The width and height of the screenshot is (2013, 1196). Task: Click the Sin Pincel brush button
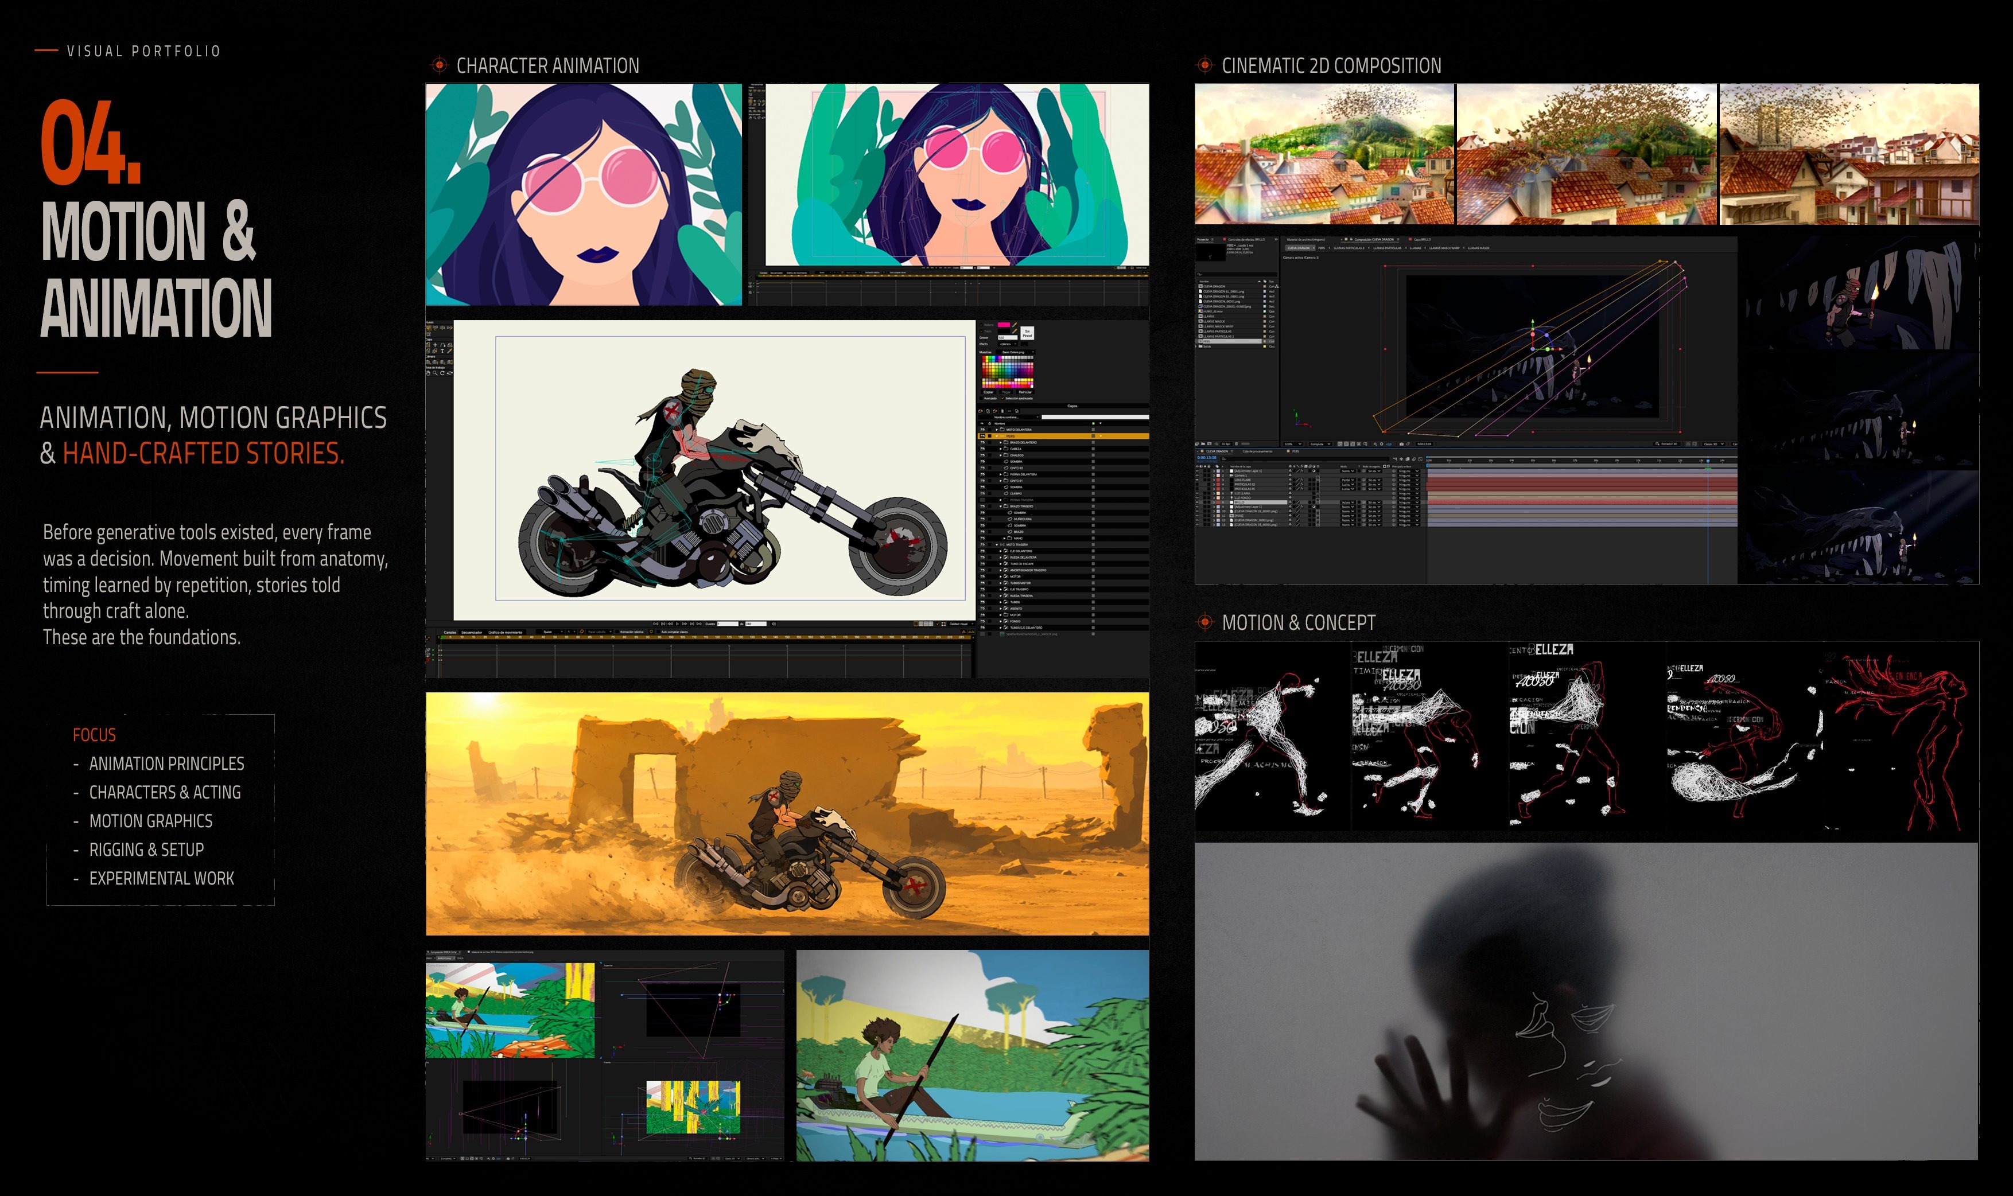[x=1028, y=333]
